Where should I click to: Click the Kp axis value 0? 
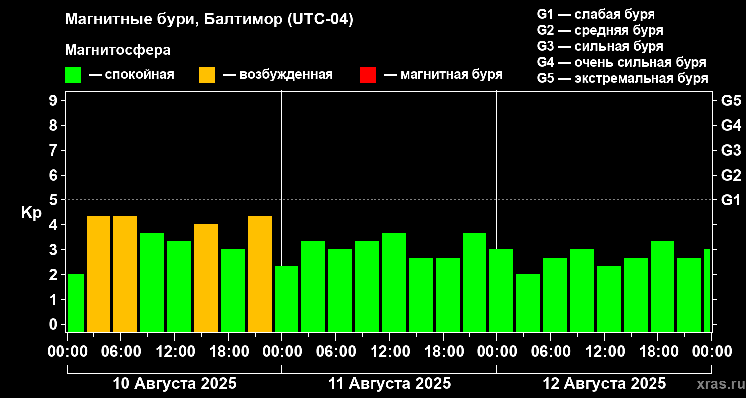[x=54, y=324]
